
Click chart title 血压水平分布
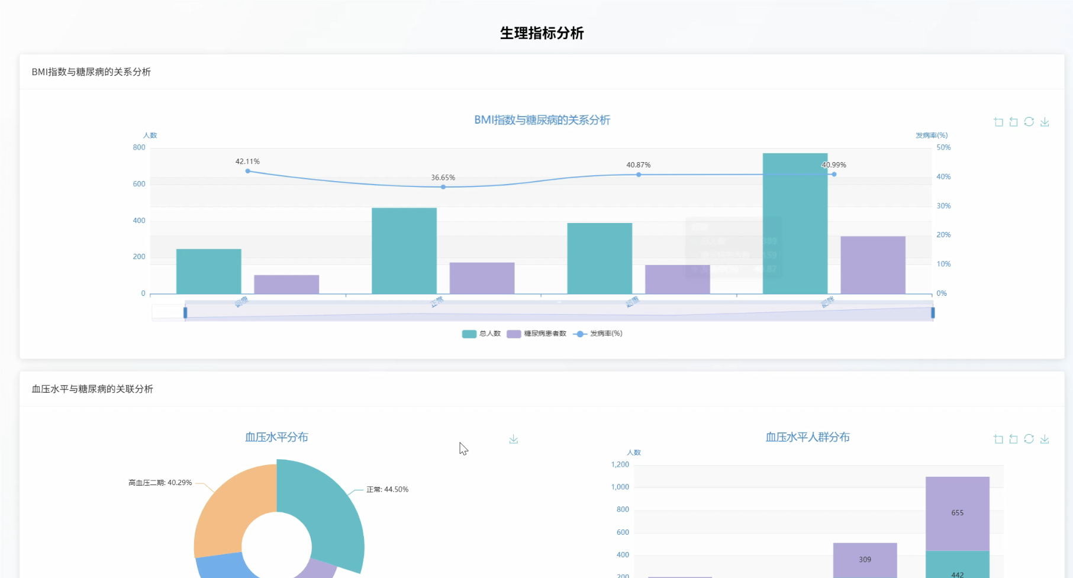click(x=276, y=437)
